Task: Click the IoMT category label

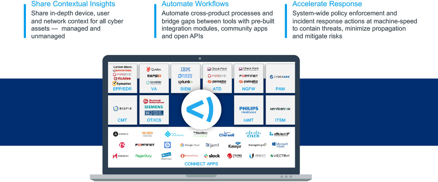Action: click(x=249, y=120)
